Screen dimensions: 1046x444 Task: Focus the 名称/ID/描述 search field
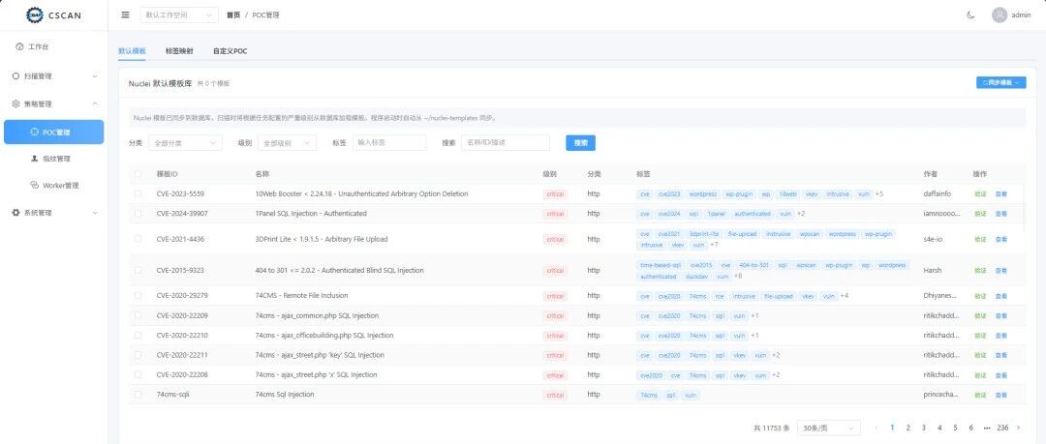(x=505, y=142)
